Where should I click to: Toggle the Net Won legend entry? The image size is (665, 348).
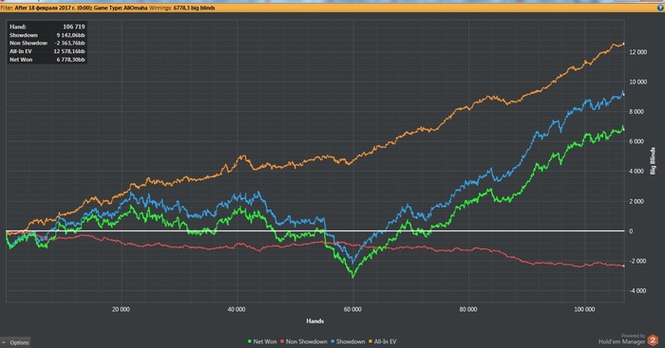click(262, 341)
